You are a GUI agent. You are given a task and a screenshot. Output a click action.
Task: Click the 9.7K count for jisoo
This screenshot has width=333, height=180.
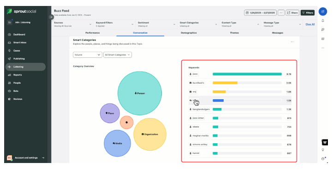(x=289, y=74)
